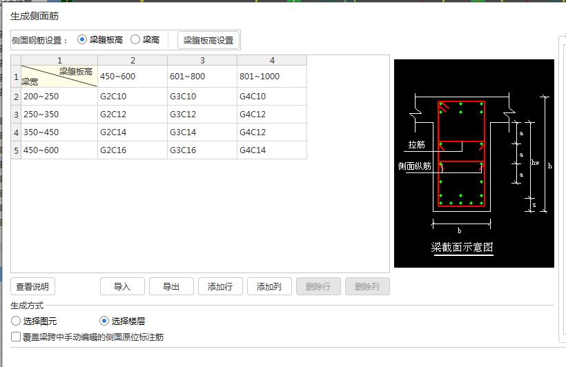This screenshot has height=367, width=566.
Task: Click the 导出 export button
Action: 171,286
